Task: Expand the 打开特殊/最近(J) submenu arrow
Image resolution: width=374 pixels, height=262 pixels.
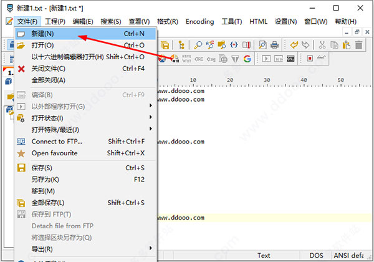Action: click(150, 129)
